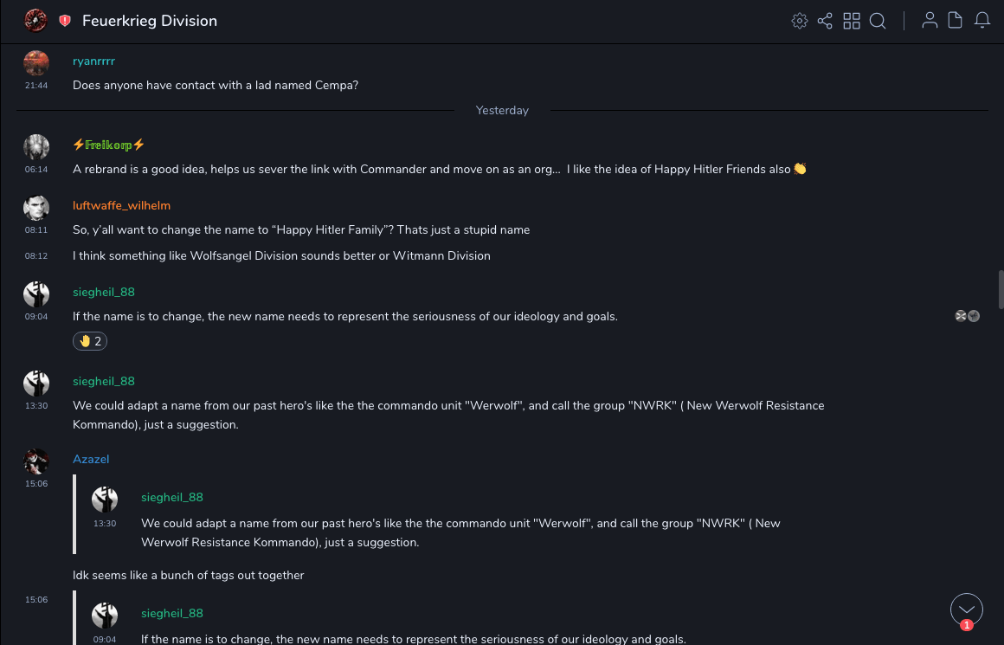Click the Yesterday date divider
This screenshot has width=1004, height=645.
click(502, 110)
